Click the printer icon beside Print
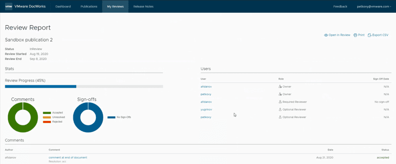The height and width of the screenshot is (164, 396). point(355,35)
